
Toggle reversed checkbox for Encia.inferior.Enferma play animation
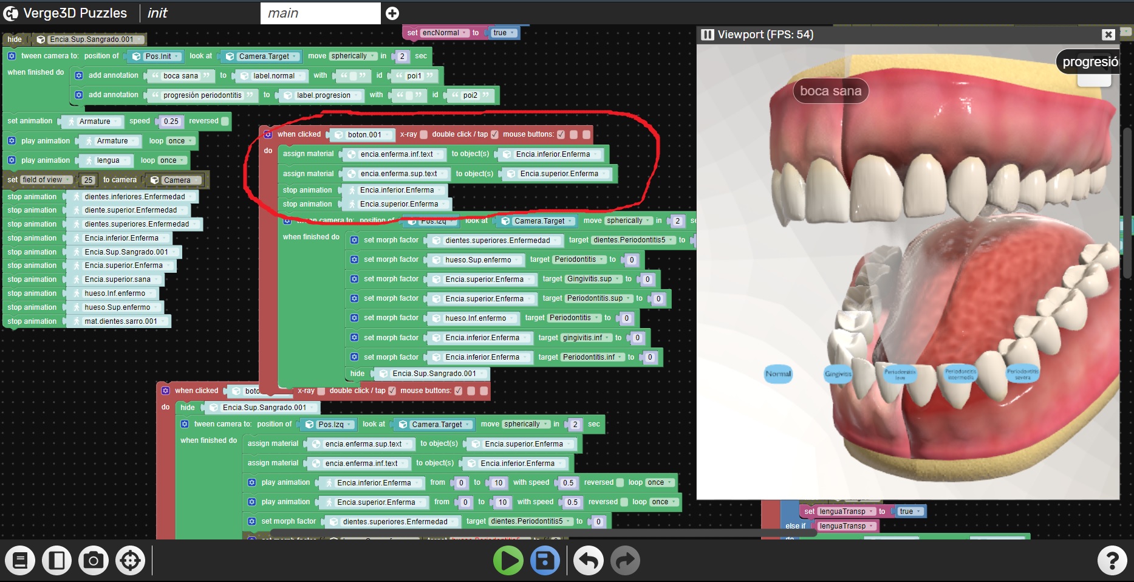620,482
